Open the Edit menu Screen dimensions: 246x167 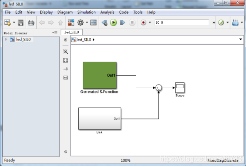(x=19, y=12)
